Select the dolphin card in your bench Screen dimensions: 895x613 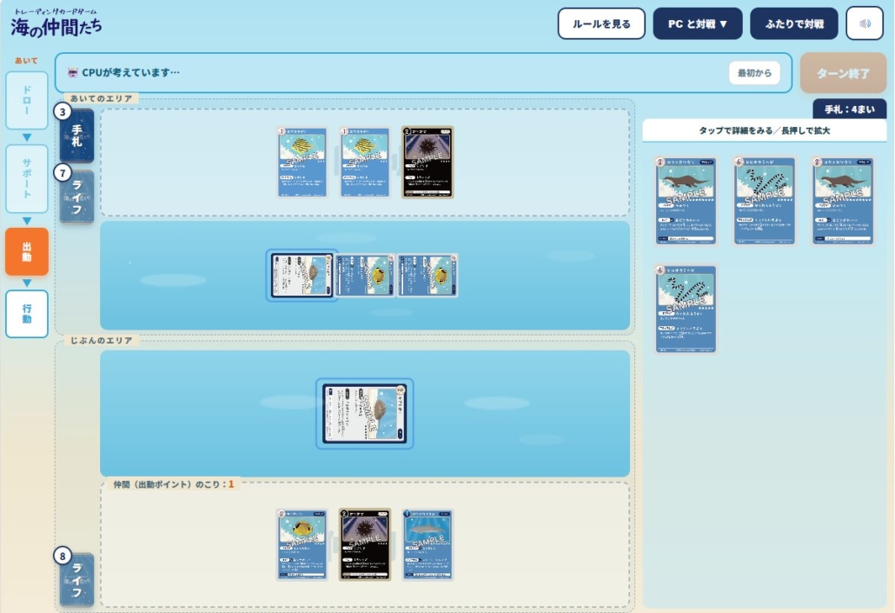(428, 544)
